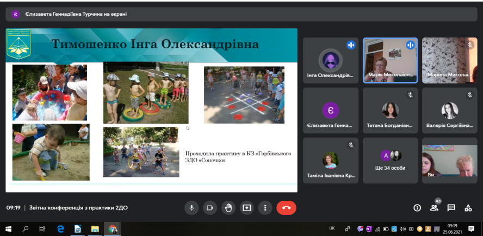Viewport: 483px width, 236px height.
Task: Click the Інга Олександрівна participant tile
Action: (x=330, y=60)
